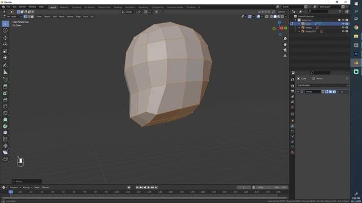This screenshot has height=203, width=362.
Task: Toggle Mirror modifier edit mode display
Action: (327, 92)
